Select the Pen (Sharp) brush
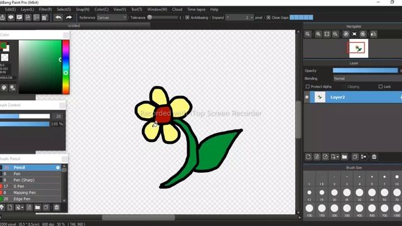This screenshot has height=226, width=402. pyautogui.click(x=31, y=180)
